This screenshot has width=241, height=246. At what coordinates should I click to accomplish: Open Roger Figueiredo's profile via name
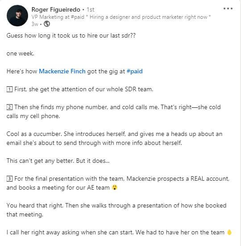pyautogui.click(x=56, y=10)
